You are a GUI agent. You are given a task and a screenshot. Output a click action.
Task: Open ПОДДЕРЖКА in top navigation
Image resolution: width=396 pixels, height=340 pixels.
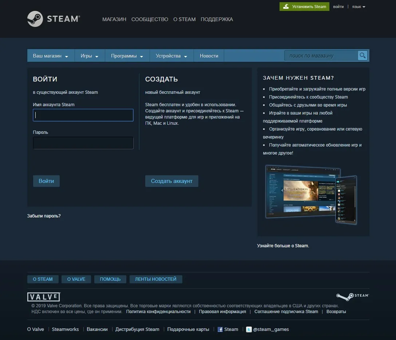(217, 19)
